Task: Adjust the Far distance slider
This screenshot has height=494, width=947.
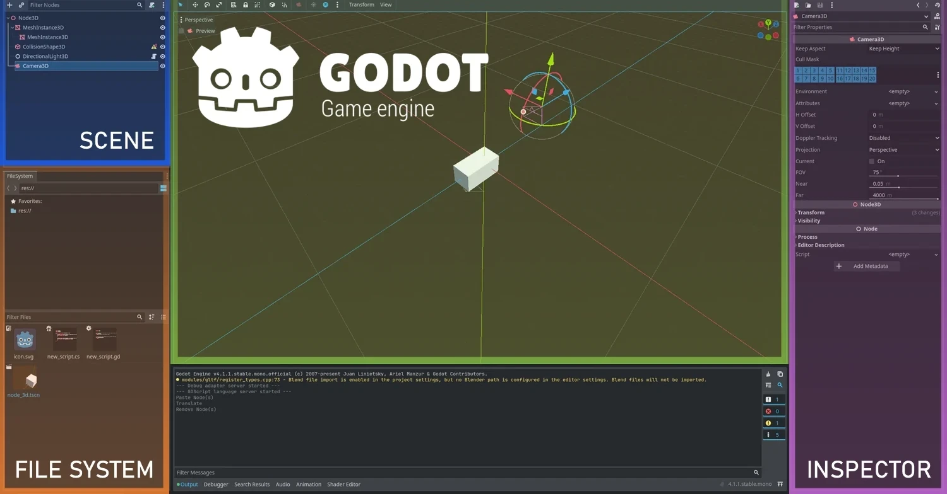Action: tap(903, 198)
